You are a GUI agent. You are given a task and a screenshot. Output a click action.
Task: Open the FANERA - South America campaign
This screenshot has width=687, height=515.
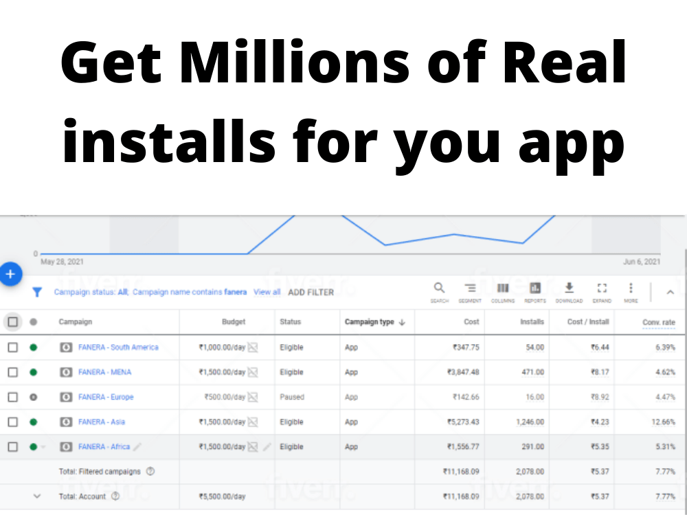click(x=118, y=347)
